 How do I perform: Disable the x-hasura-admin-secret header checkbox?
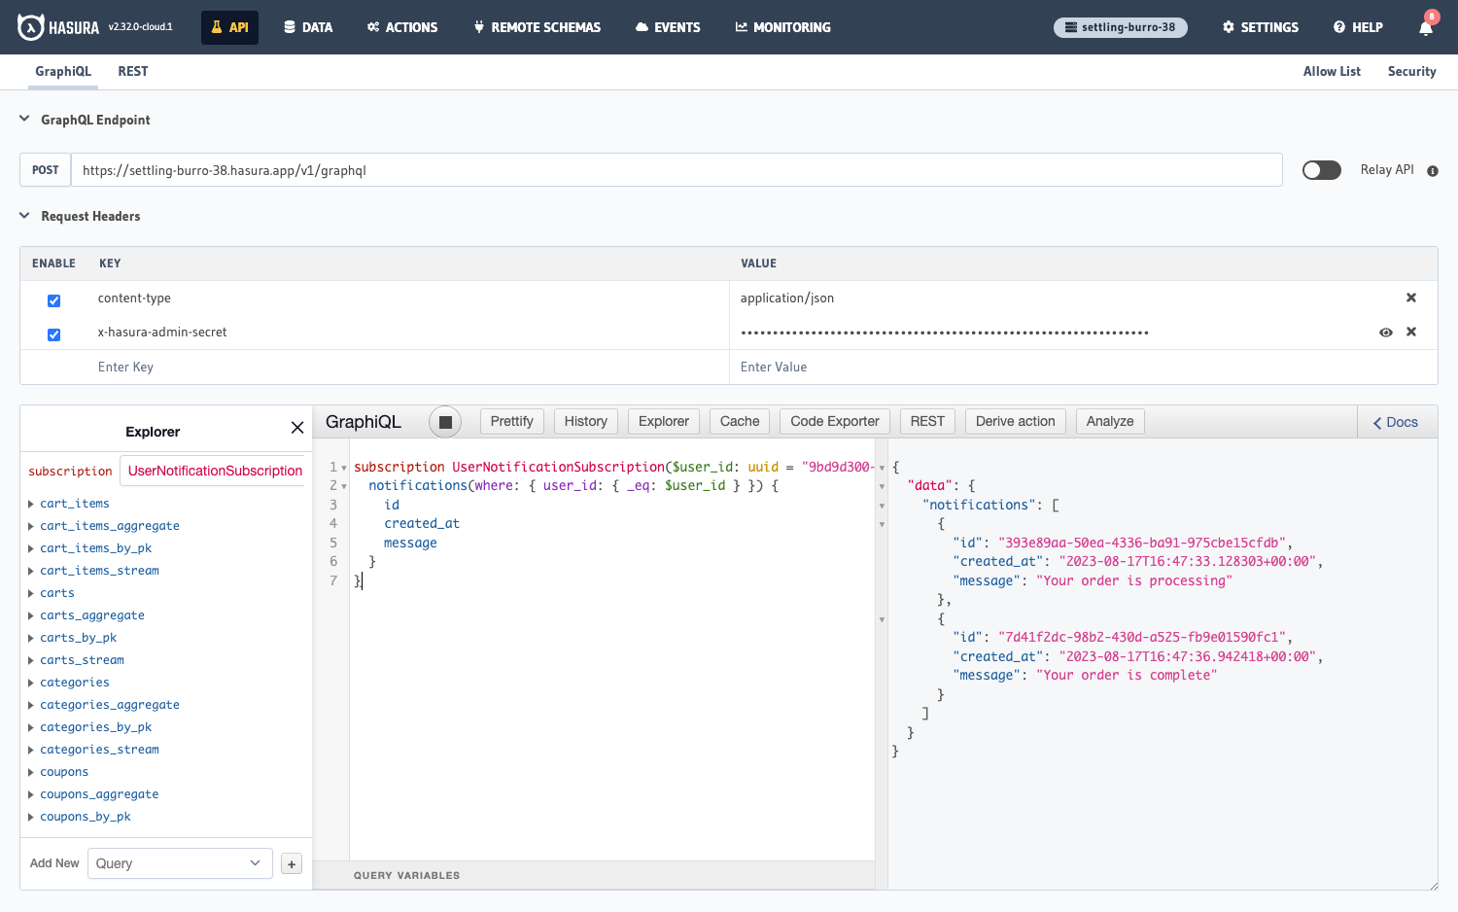pyautogui.click(x=53, y=334)
